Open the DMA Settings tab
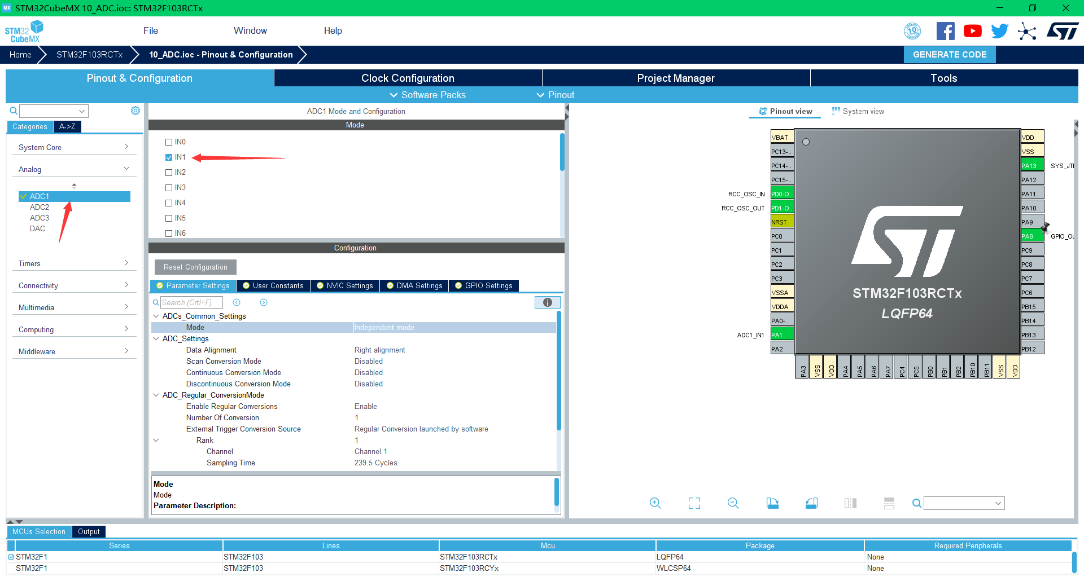1084x581 pixels. click(414, 286)
